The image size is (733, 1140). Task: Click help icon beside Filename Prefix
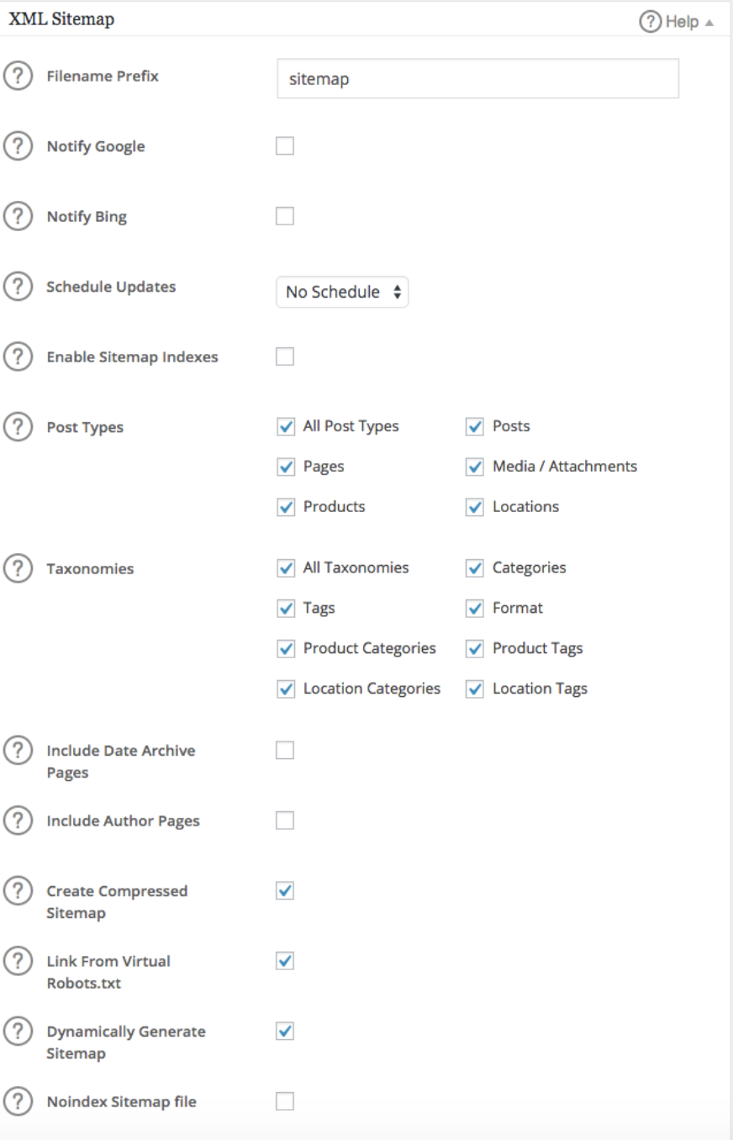point(15,77)
